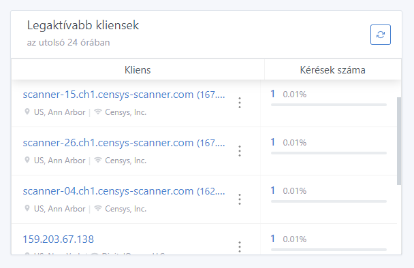Click location pin icon for scanner-15 row
Screen dimensions: 414x268
27,112
